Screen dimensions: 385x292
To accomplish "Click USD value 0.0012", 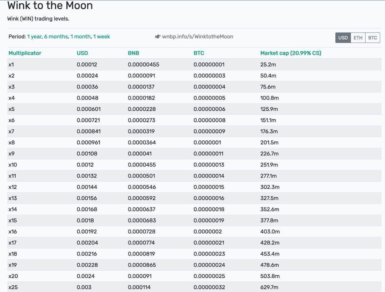I will [85, 165].
